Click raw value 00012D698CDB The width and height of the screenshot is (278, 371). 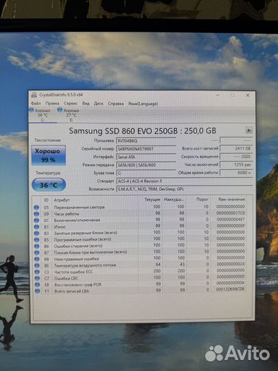(x=230, y=289)
